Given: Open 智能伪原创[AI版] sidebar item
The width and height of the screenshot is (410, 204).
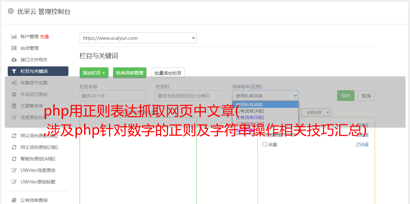Looking at the screenshot, I should [x=38, y=159].
